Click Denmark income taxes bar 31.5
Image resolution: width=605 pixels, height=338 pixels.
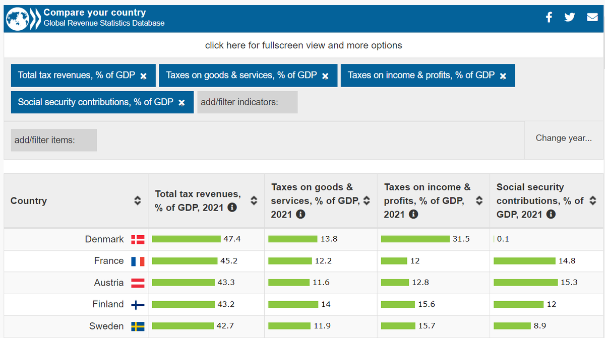[x=415, y=239]
